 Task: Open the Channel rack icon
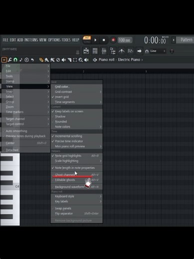pos(95,51)
